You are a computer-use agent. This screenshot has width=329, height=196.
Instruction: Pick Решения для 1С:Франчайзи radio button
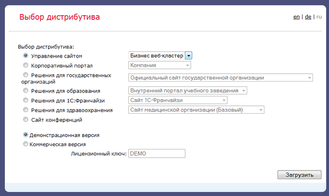25,100
